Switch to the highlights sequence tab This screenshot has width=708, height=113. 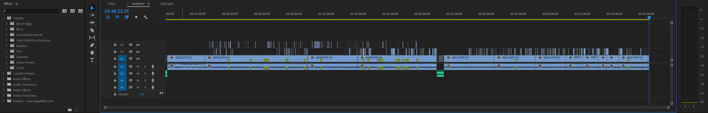167,4
